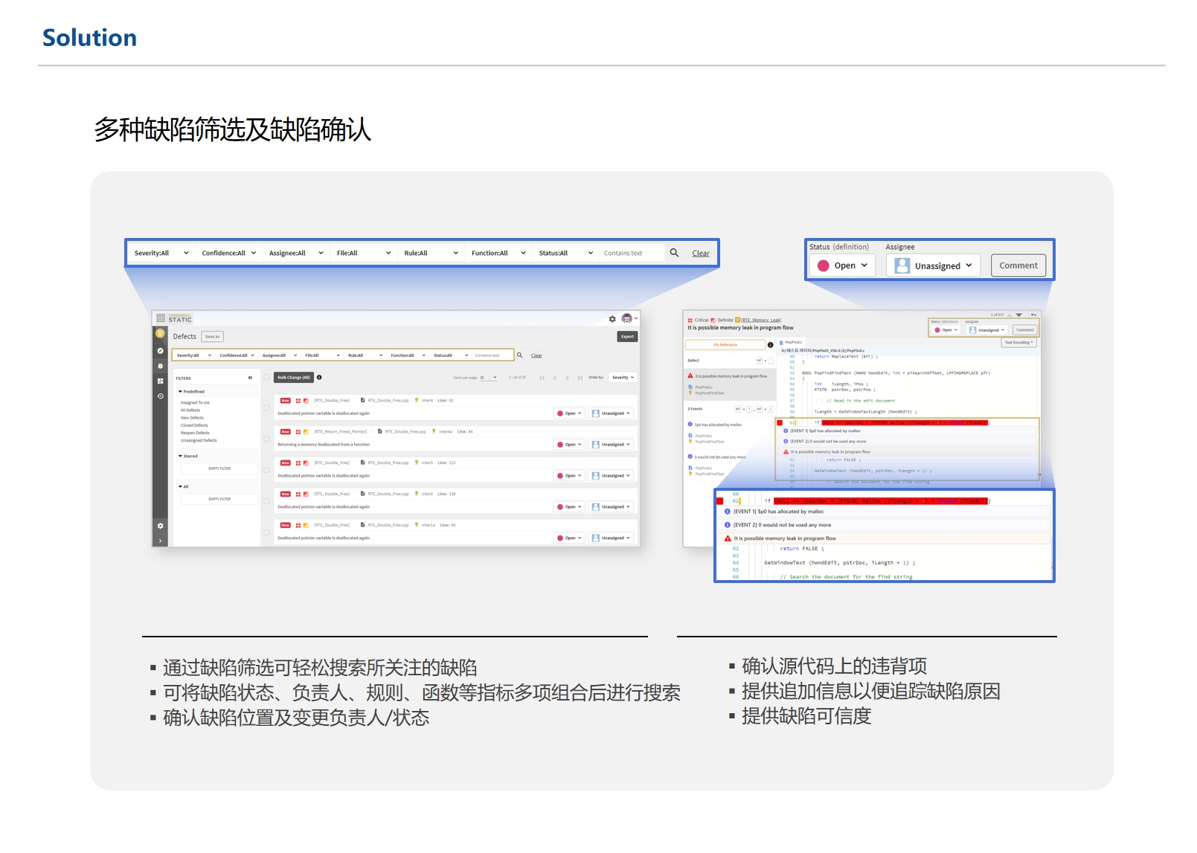The image size is (1197, 853).
Task: Open the app grid icon beside STATIC logo
Action: (160, 318)
